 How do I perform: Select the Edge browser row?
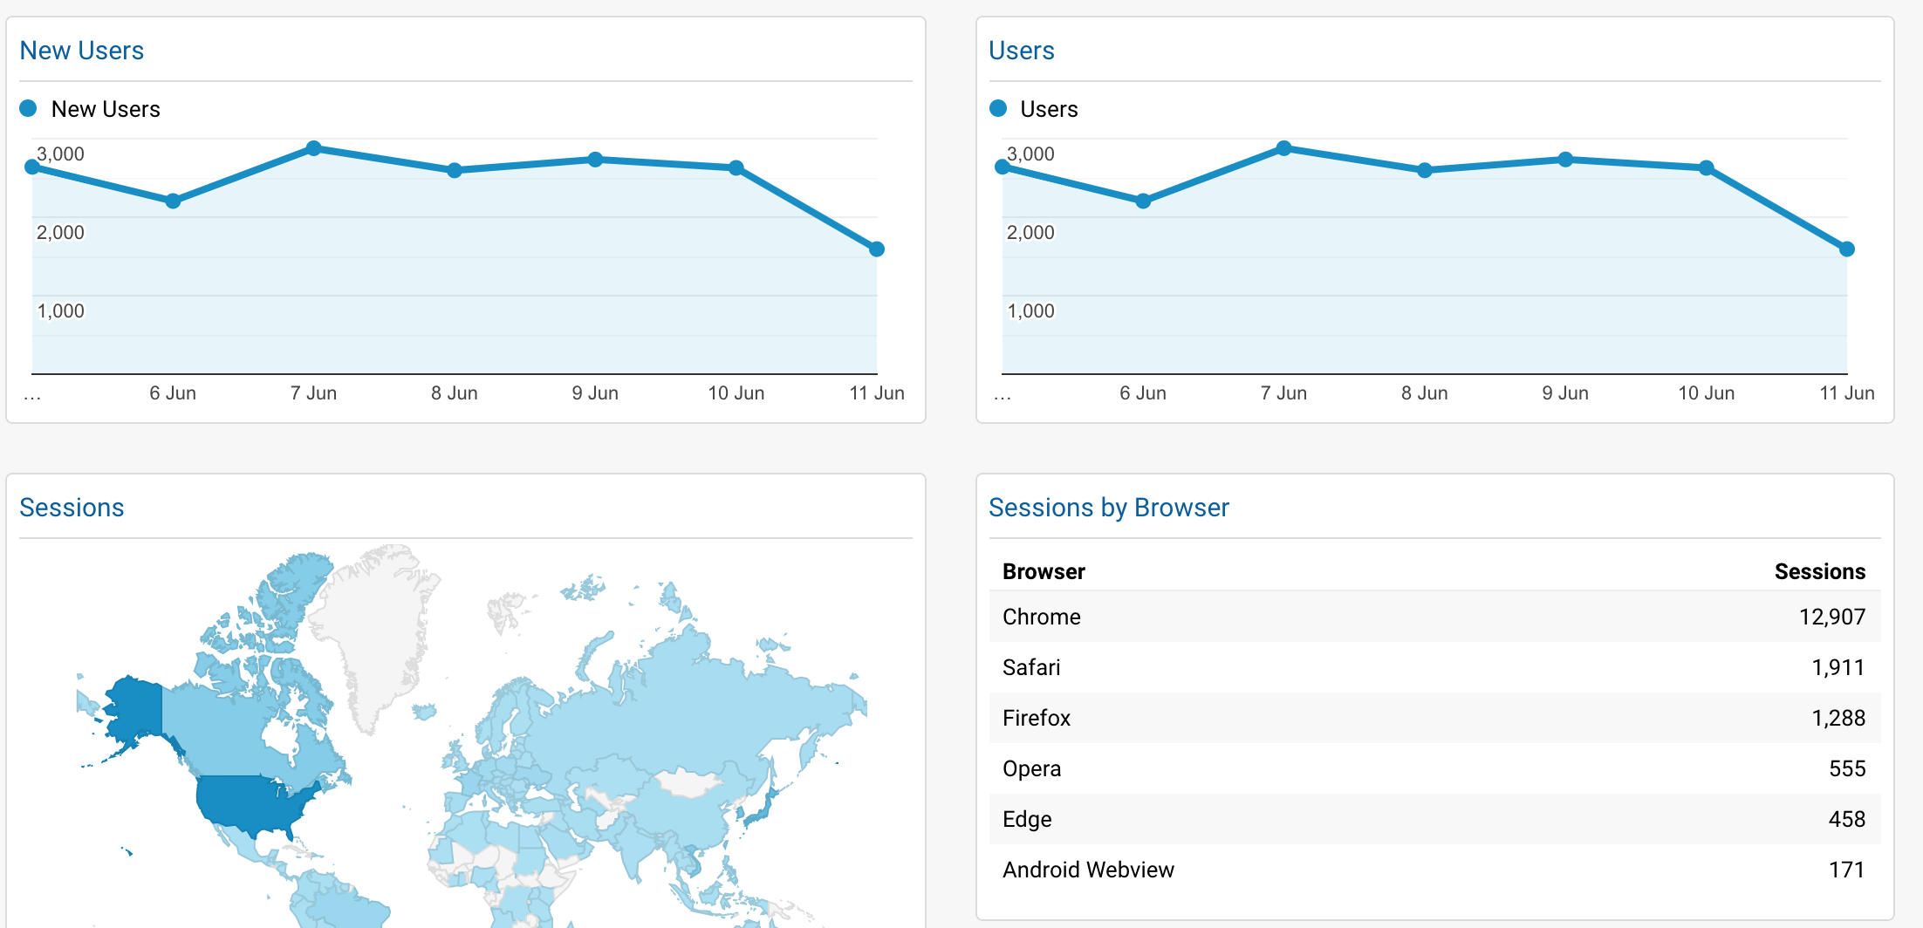[1434, 819]
